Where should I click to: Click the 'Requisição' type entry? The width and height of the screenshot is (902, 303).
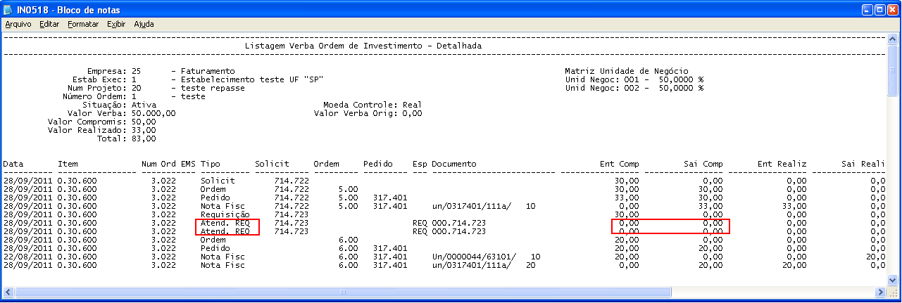pos(225,214)
